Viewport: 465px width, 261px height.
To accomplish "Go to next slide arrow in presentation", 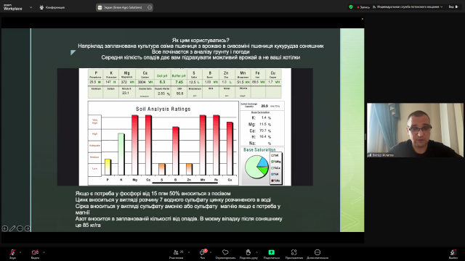I will pos(28,228).
